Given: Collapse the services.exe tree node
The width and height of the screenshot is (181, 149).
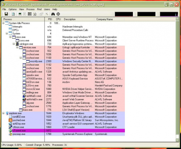Looking at the screenshot, I should point(17,47).
